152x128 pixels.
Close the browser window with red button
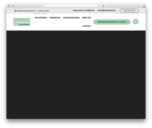pos(9,6)
